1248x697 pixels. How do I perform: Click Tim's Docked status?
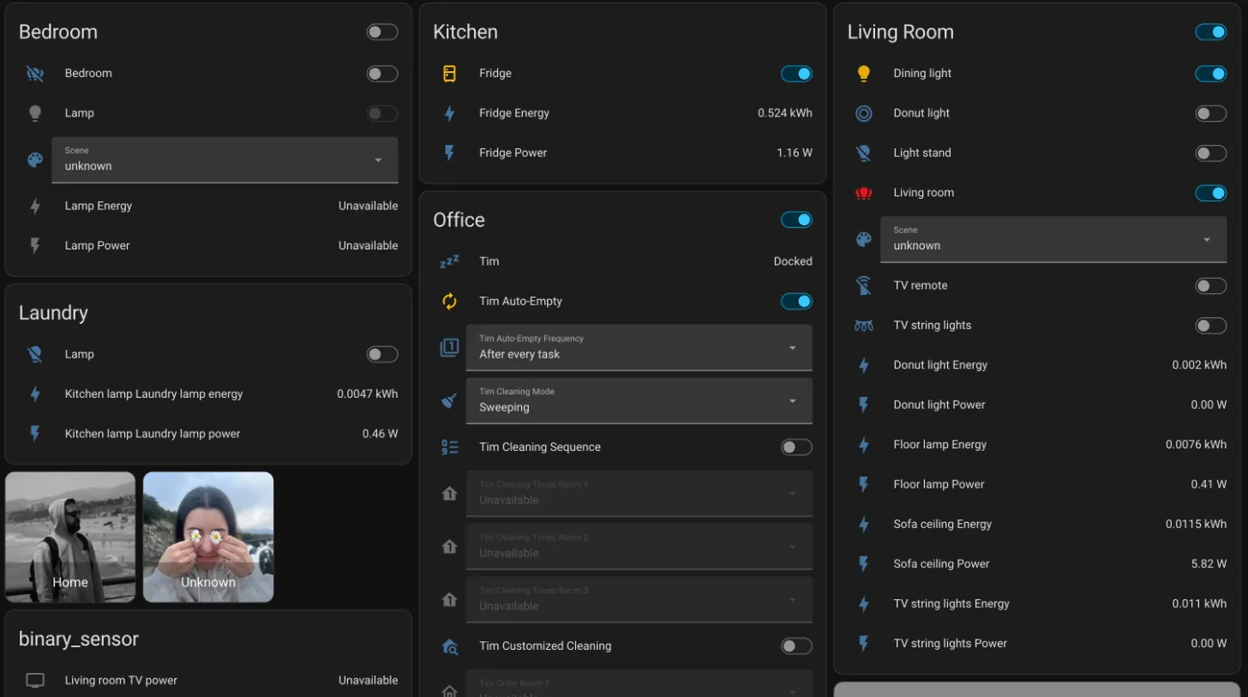click(x=793, y=261)
